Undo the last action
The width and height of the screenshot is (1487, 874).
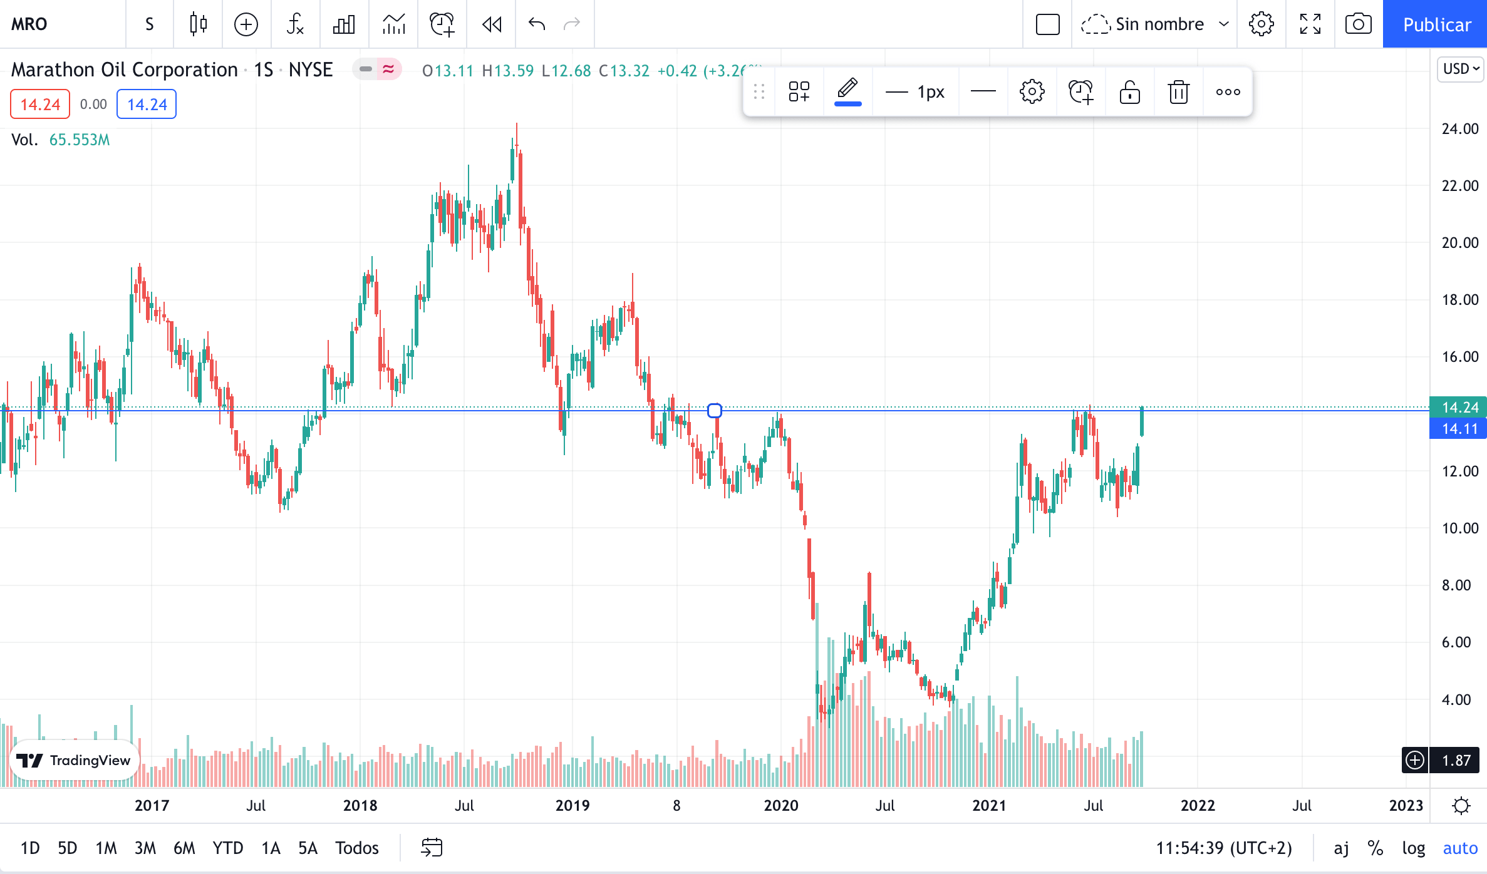coord(537,24)
